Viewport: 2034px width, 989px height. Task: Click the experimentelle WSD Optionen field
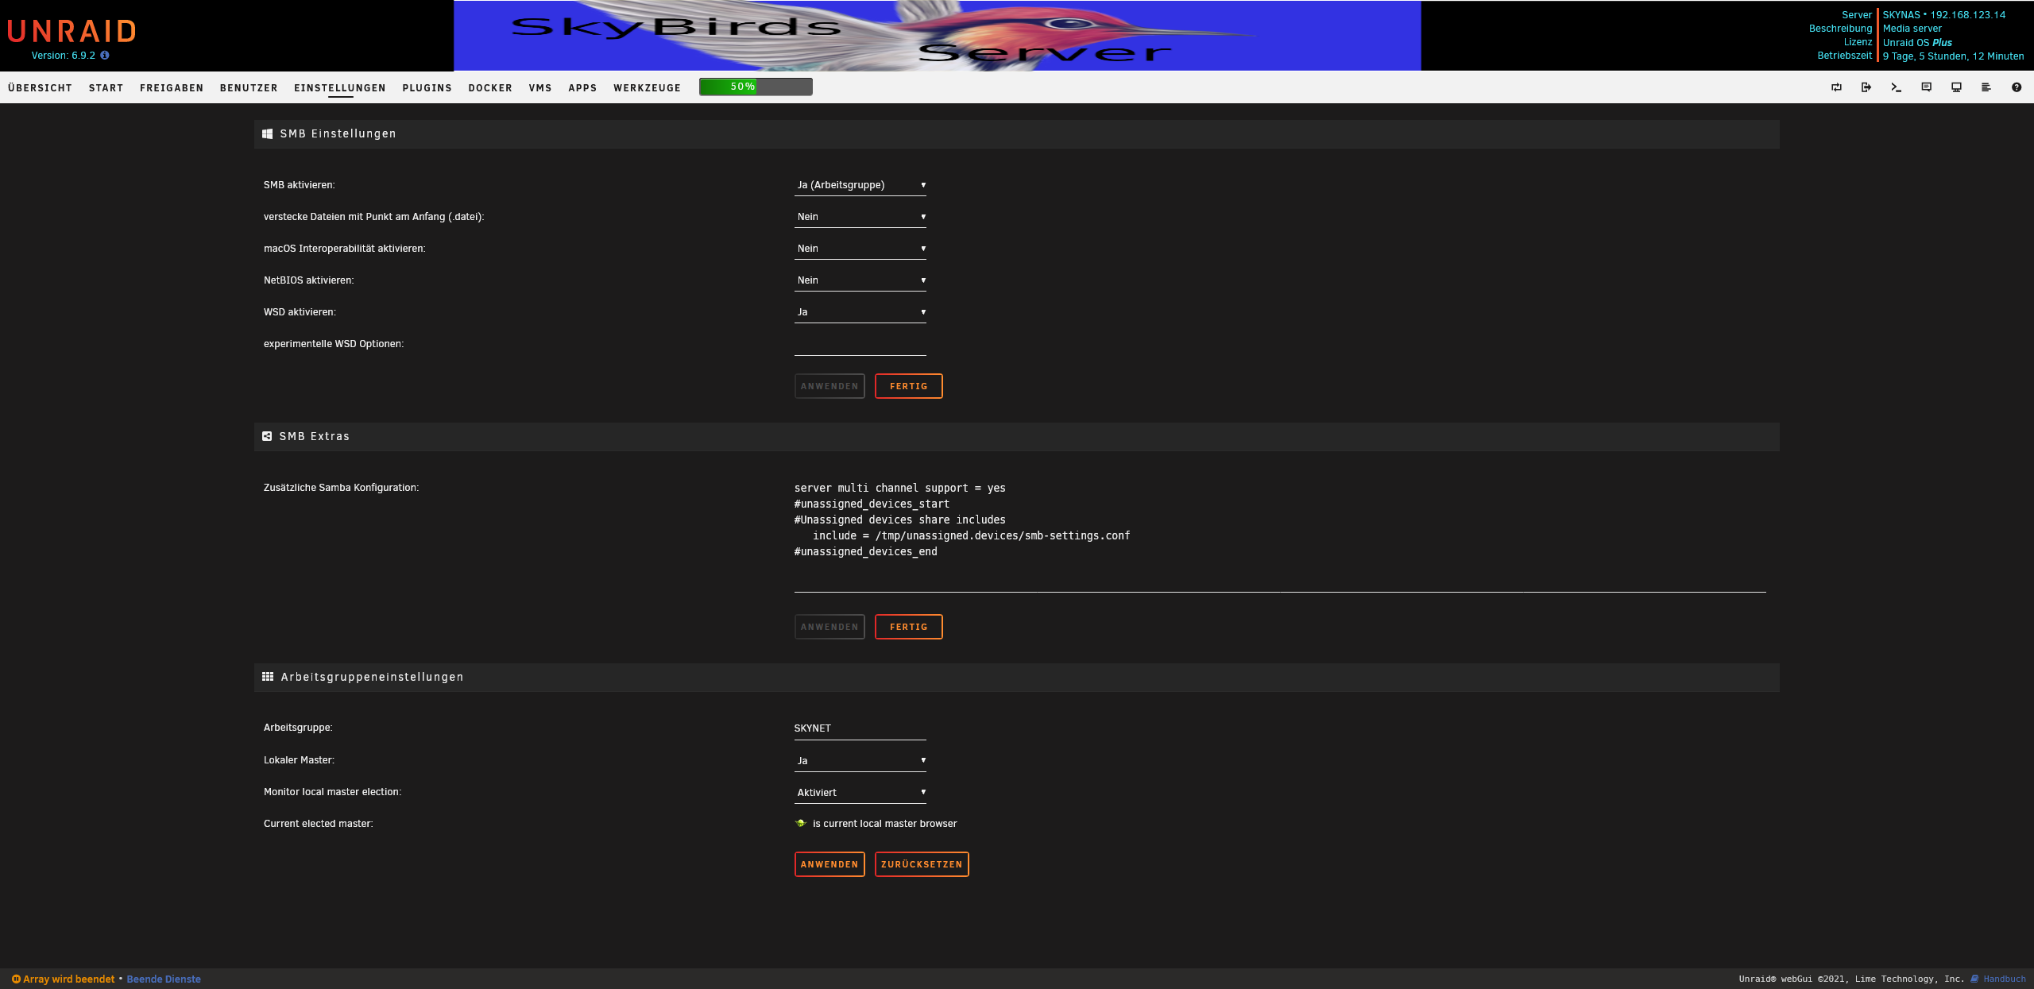860,344
